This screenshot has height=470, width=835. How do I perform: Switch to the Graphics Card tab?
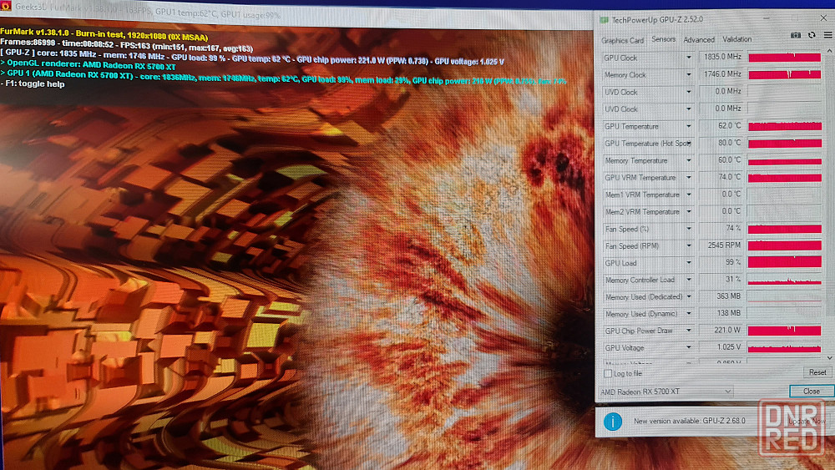pyautogui.click(x=623, y=40)
